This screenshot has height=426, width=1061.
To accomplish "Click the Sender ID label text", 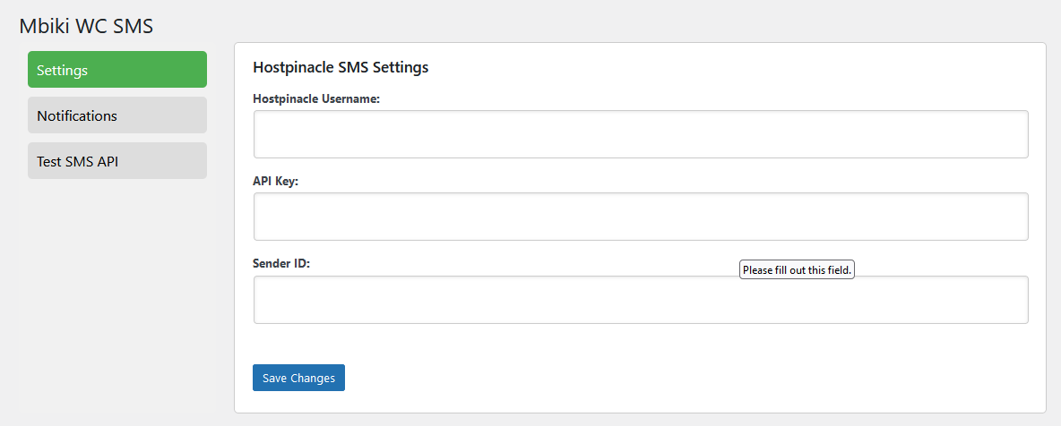I will pyautogui.click(x=280, y=264).
